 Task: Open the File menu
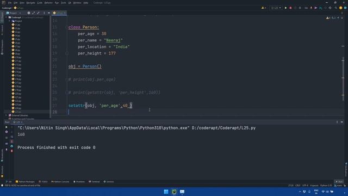coord(10,3)
